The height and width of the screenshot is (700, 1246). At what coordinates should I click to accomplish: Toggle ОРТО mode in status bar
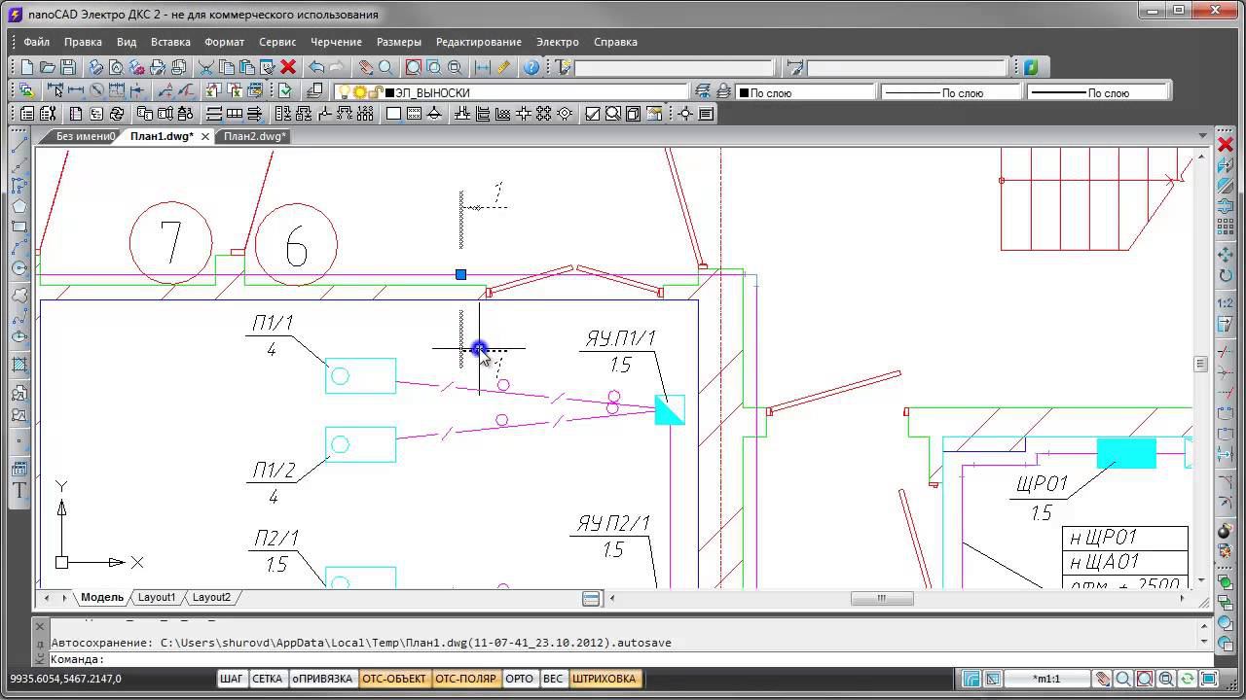519,679
